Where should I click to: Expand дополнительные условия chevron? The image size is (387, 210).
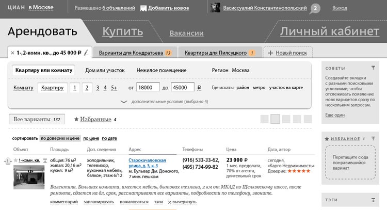coord(123,102)
